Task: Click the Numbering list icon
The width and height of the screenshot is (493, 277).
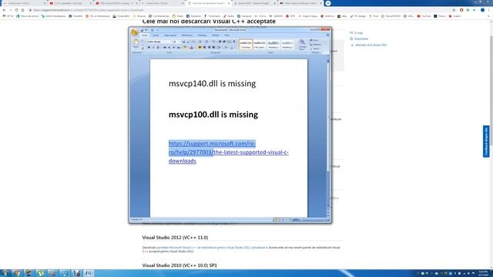Action: click(206, 42)
